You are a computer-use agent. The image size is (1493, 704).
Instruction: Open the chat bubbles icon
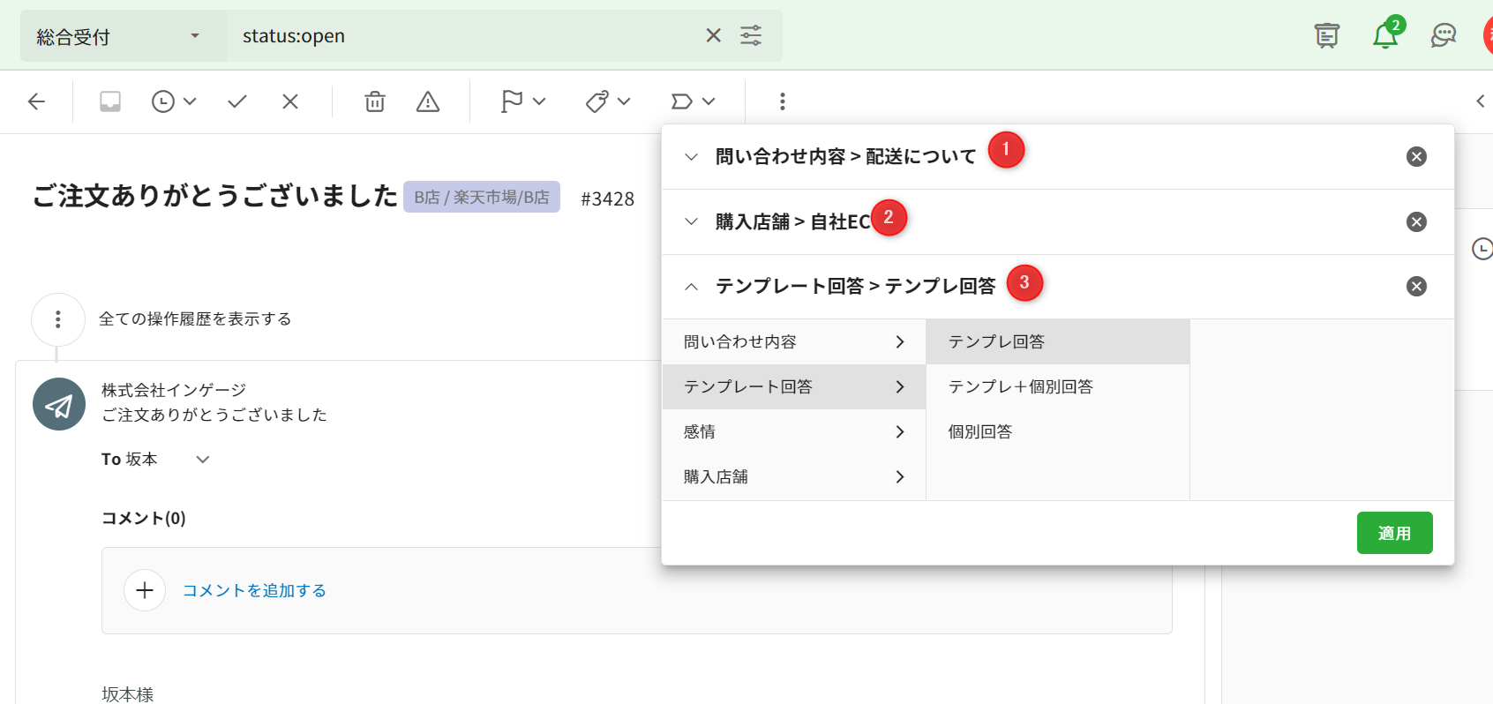1443,35
